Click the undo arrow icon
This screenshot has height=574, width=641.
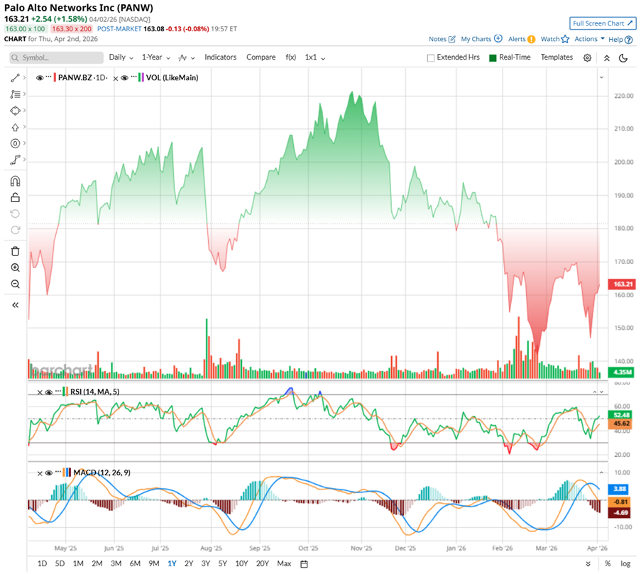pyautogui.click(x=15, y=214)
